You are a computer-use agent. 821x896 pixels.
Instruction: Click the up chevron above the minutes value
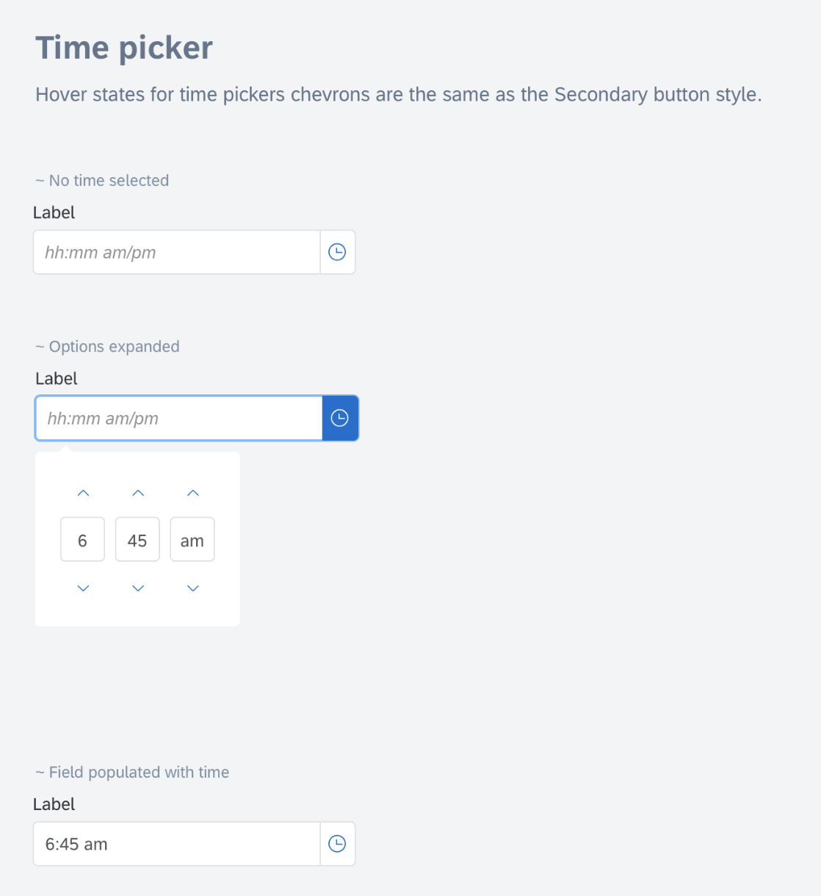point(137,492)
